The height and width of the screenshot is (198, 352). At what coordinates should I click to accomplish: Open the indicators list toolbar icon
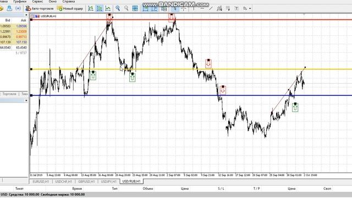click(x=164, y=8)
